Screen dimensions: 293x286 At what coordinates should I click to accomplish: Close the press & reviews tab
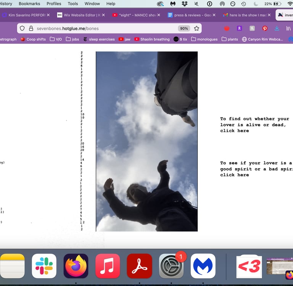214,15
